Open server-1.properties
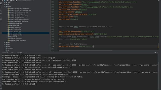The image size is (161, 90). [x=15, y=31]
